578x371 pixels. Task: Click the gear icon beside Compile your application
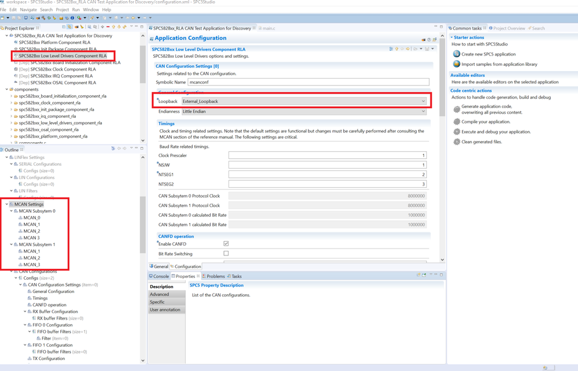click(x=456, y=121)
